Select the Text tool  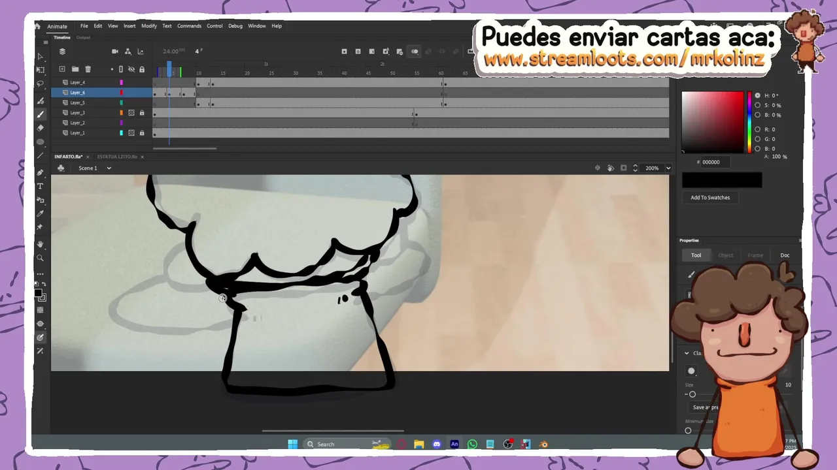click(x=40, y=186)
